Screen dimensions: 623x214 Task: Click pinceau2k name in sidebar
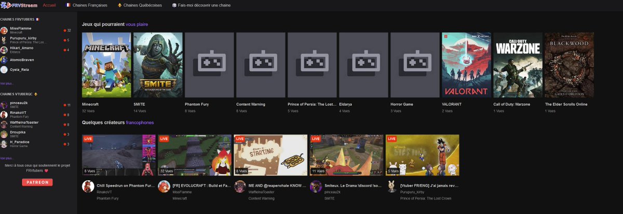click(x=18, y=103)
